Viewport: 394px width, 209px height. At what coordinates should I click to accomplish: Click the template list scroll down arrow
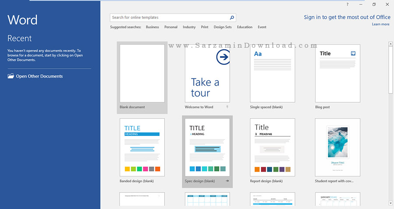[390, 203]
